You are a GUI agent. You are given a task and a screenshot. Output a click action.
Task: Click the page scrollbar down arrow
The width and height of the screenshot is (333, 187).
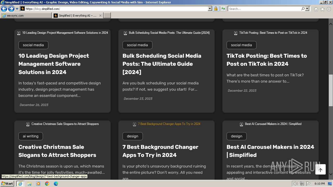tap(331, 174)
